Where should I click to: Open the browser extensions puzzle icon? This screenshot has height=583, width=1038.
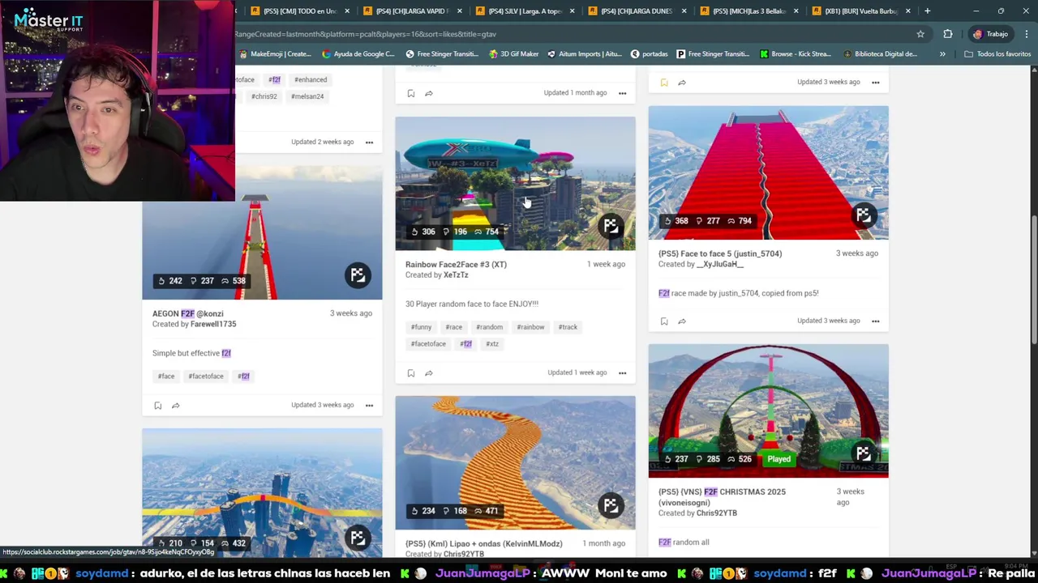(x=947, y=34)
